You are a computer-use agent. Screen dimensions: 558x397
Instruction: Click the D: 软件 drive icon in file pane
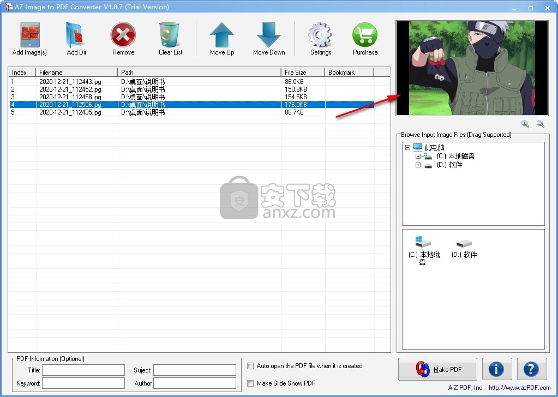click(x=464, y=243)
